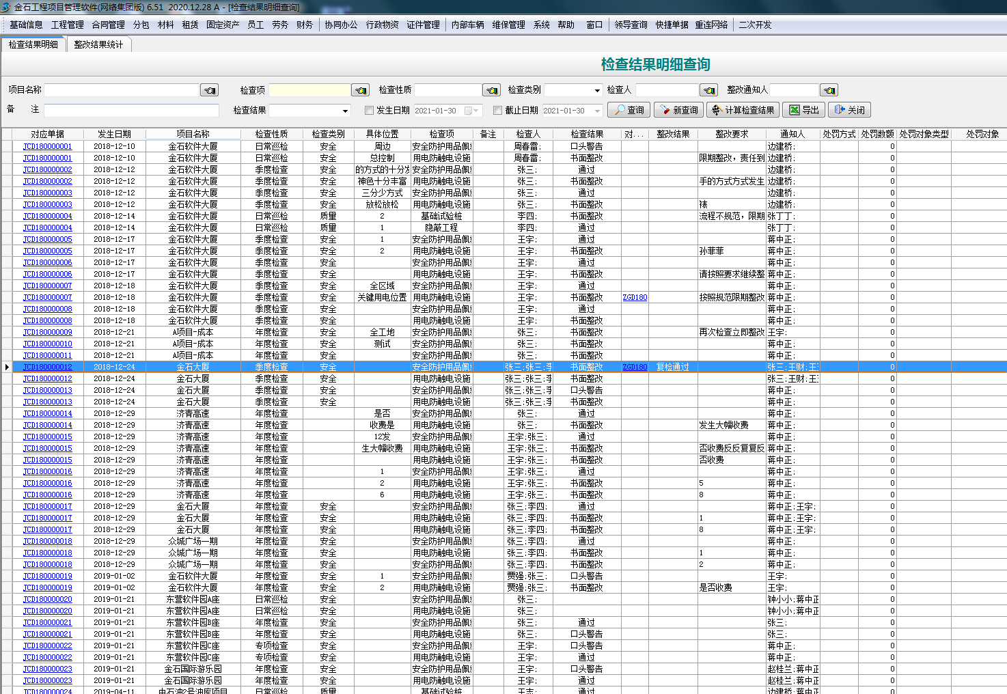Open the 固定资产 menu
The height and width of the screenshot is (694, 1007).
pyautogui.click(x=223, y=25)
